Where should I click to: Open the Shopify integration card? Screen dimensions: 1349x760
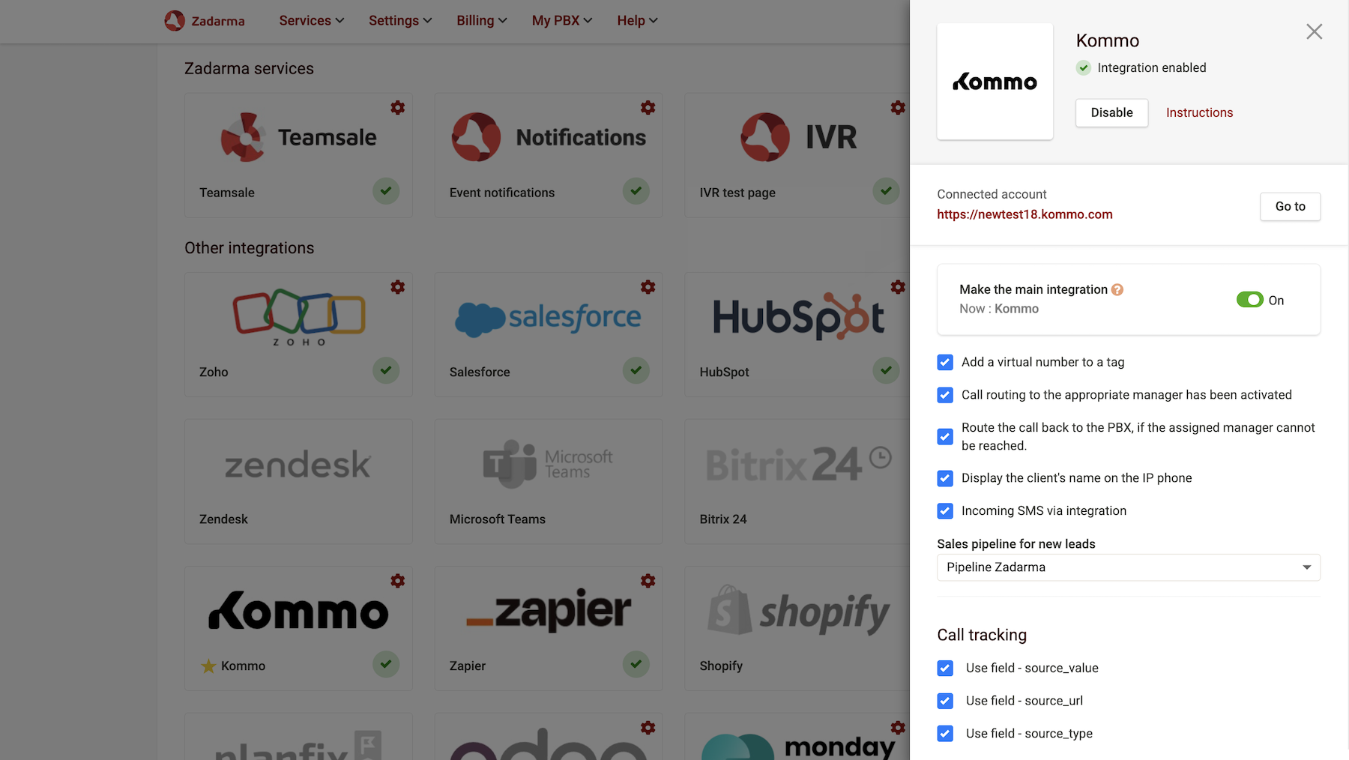tap(797, 628)
